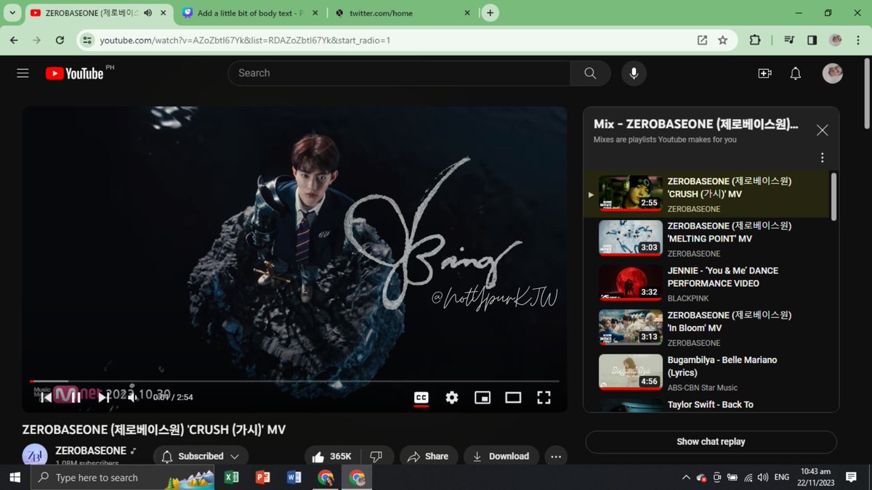Like the video with 365K likes
The image size is (872, 490).
pos(331,457)
